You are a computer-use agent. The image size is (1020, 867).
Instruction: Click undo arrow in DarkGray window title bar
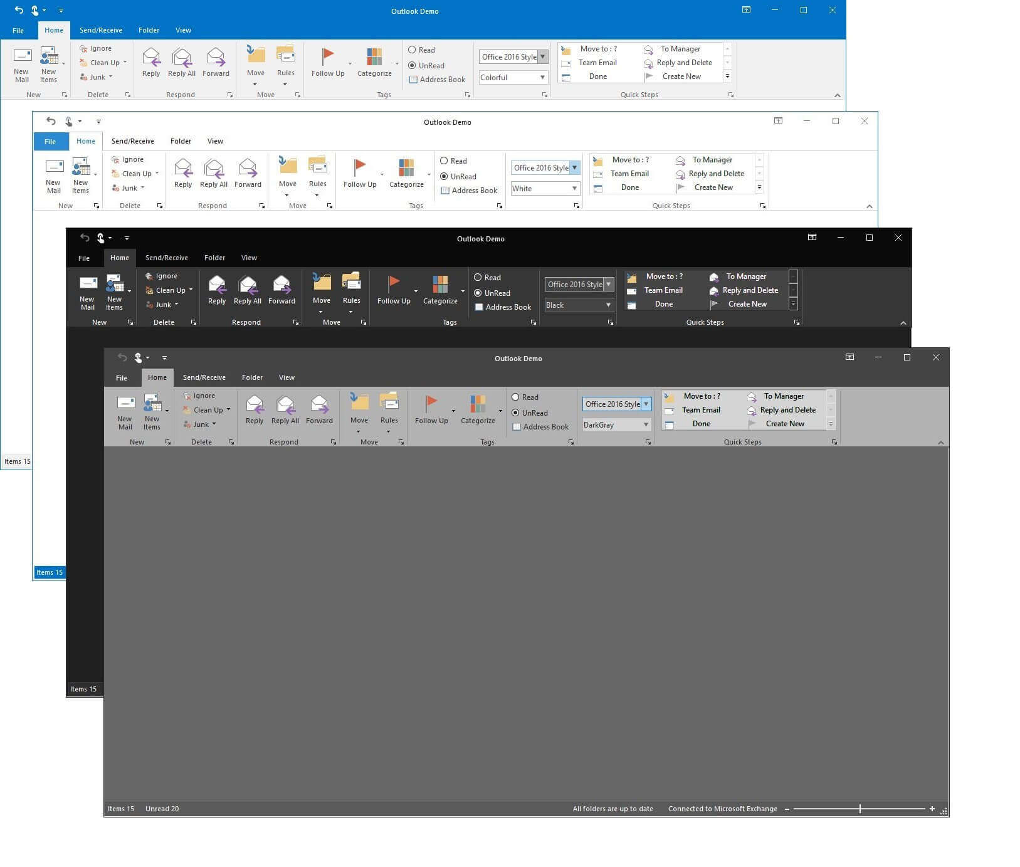122,357
